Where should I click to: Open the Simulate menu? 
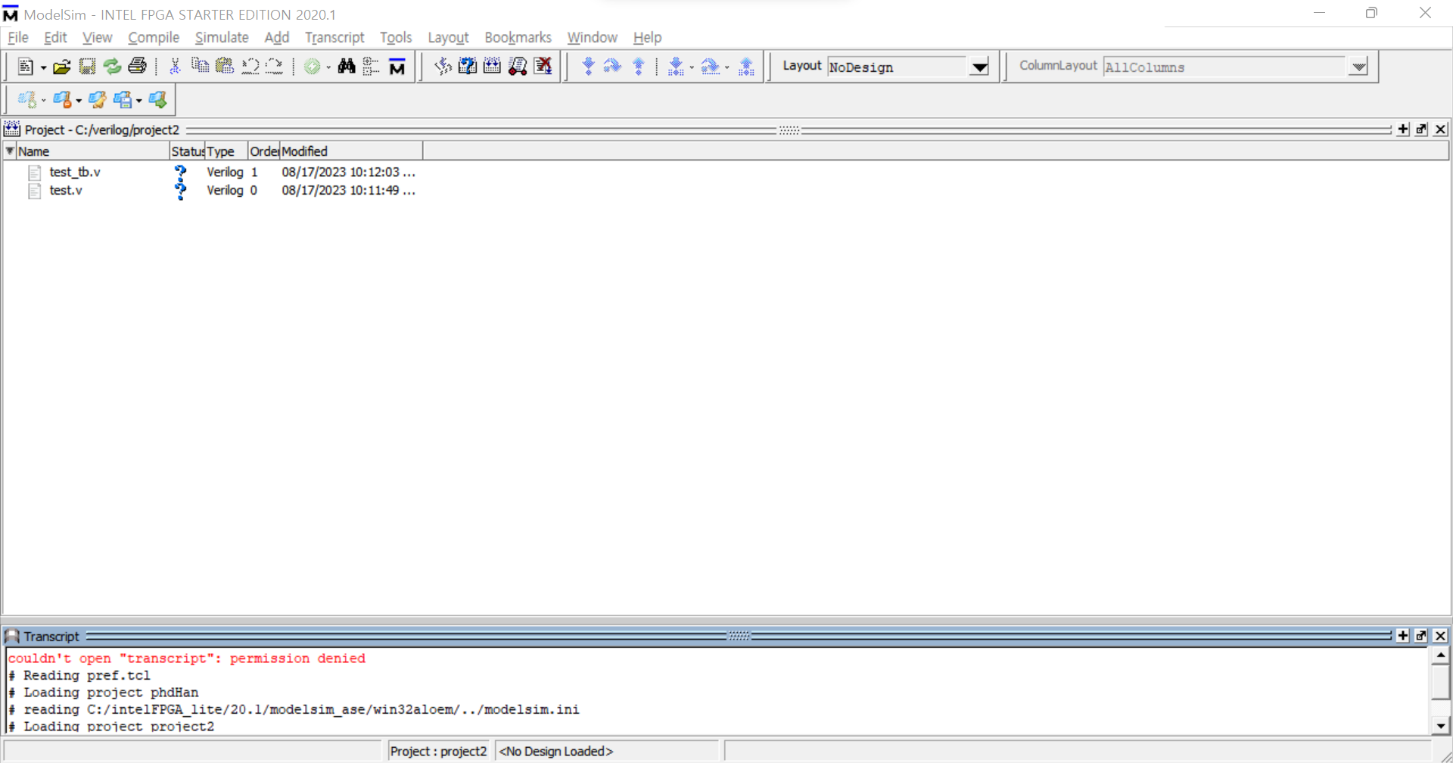click(x=222, y=37)
